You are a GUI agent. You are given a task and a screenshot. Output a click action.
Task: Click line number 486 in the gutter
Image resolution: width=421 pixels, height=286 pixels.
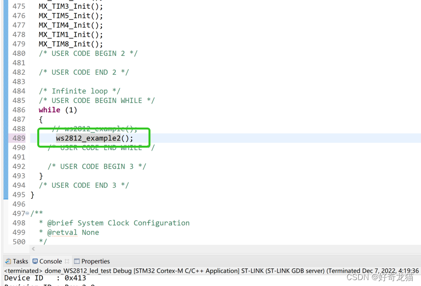pos(19,110)
